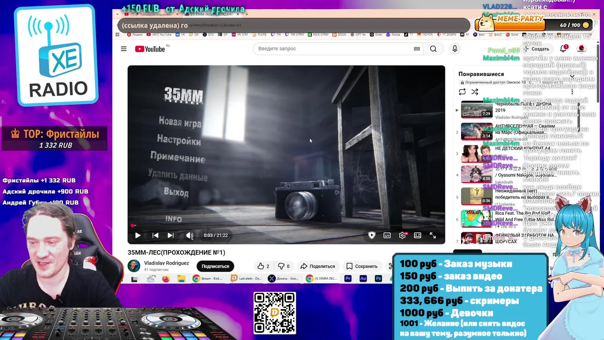Viewport: 604px width, 340px height.
Task: Open the Grok bookmark
Action: (x=376, y=34)
